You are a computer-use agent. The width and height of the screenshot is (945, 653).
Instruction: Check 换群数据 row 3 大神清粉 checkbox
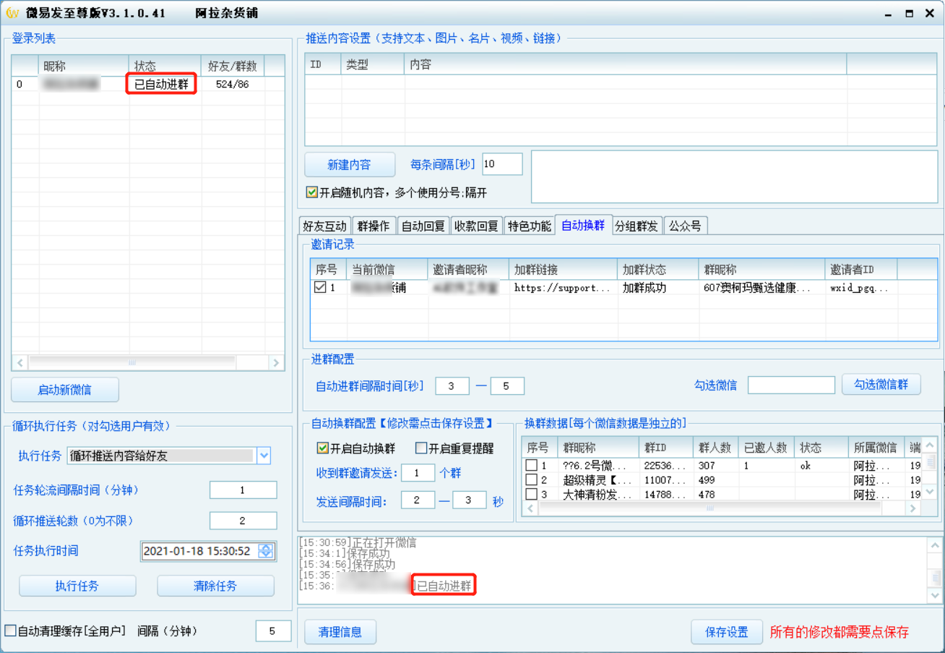pos(531,495)
